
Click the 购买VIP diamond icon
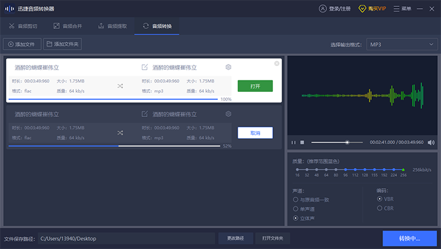[x=362, y=9]
